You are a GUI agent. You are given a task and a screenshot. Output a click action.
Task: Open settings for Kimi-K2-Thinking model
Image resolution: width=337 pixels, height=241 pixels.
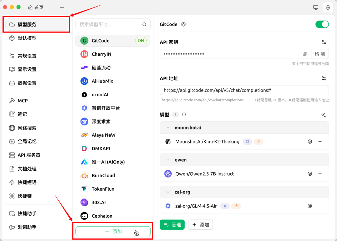click(x=310, y=142)
